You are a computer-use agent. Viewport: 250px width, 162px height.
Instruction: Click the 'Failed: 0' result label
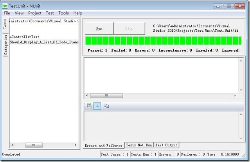tap(121, 50)
